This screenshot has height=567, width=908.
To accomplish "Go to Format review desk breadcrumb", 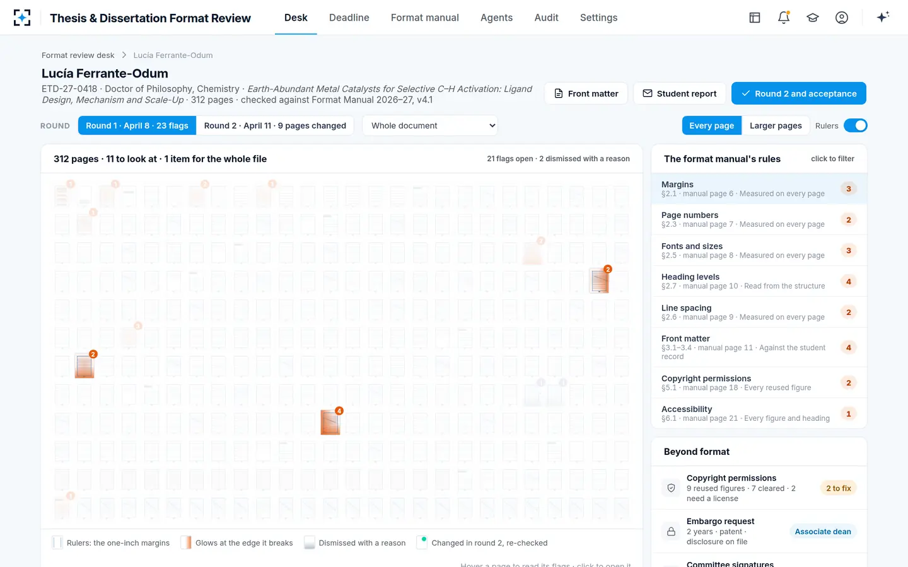I will coord(78,55).
